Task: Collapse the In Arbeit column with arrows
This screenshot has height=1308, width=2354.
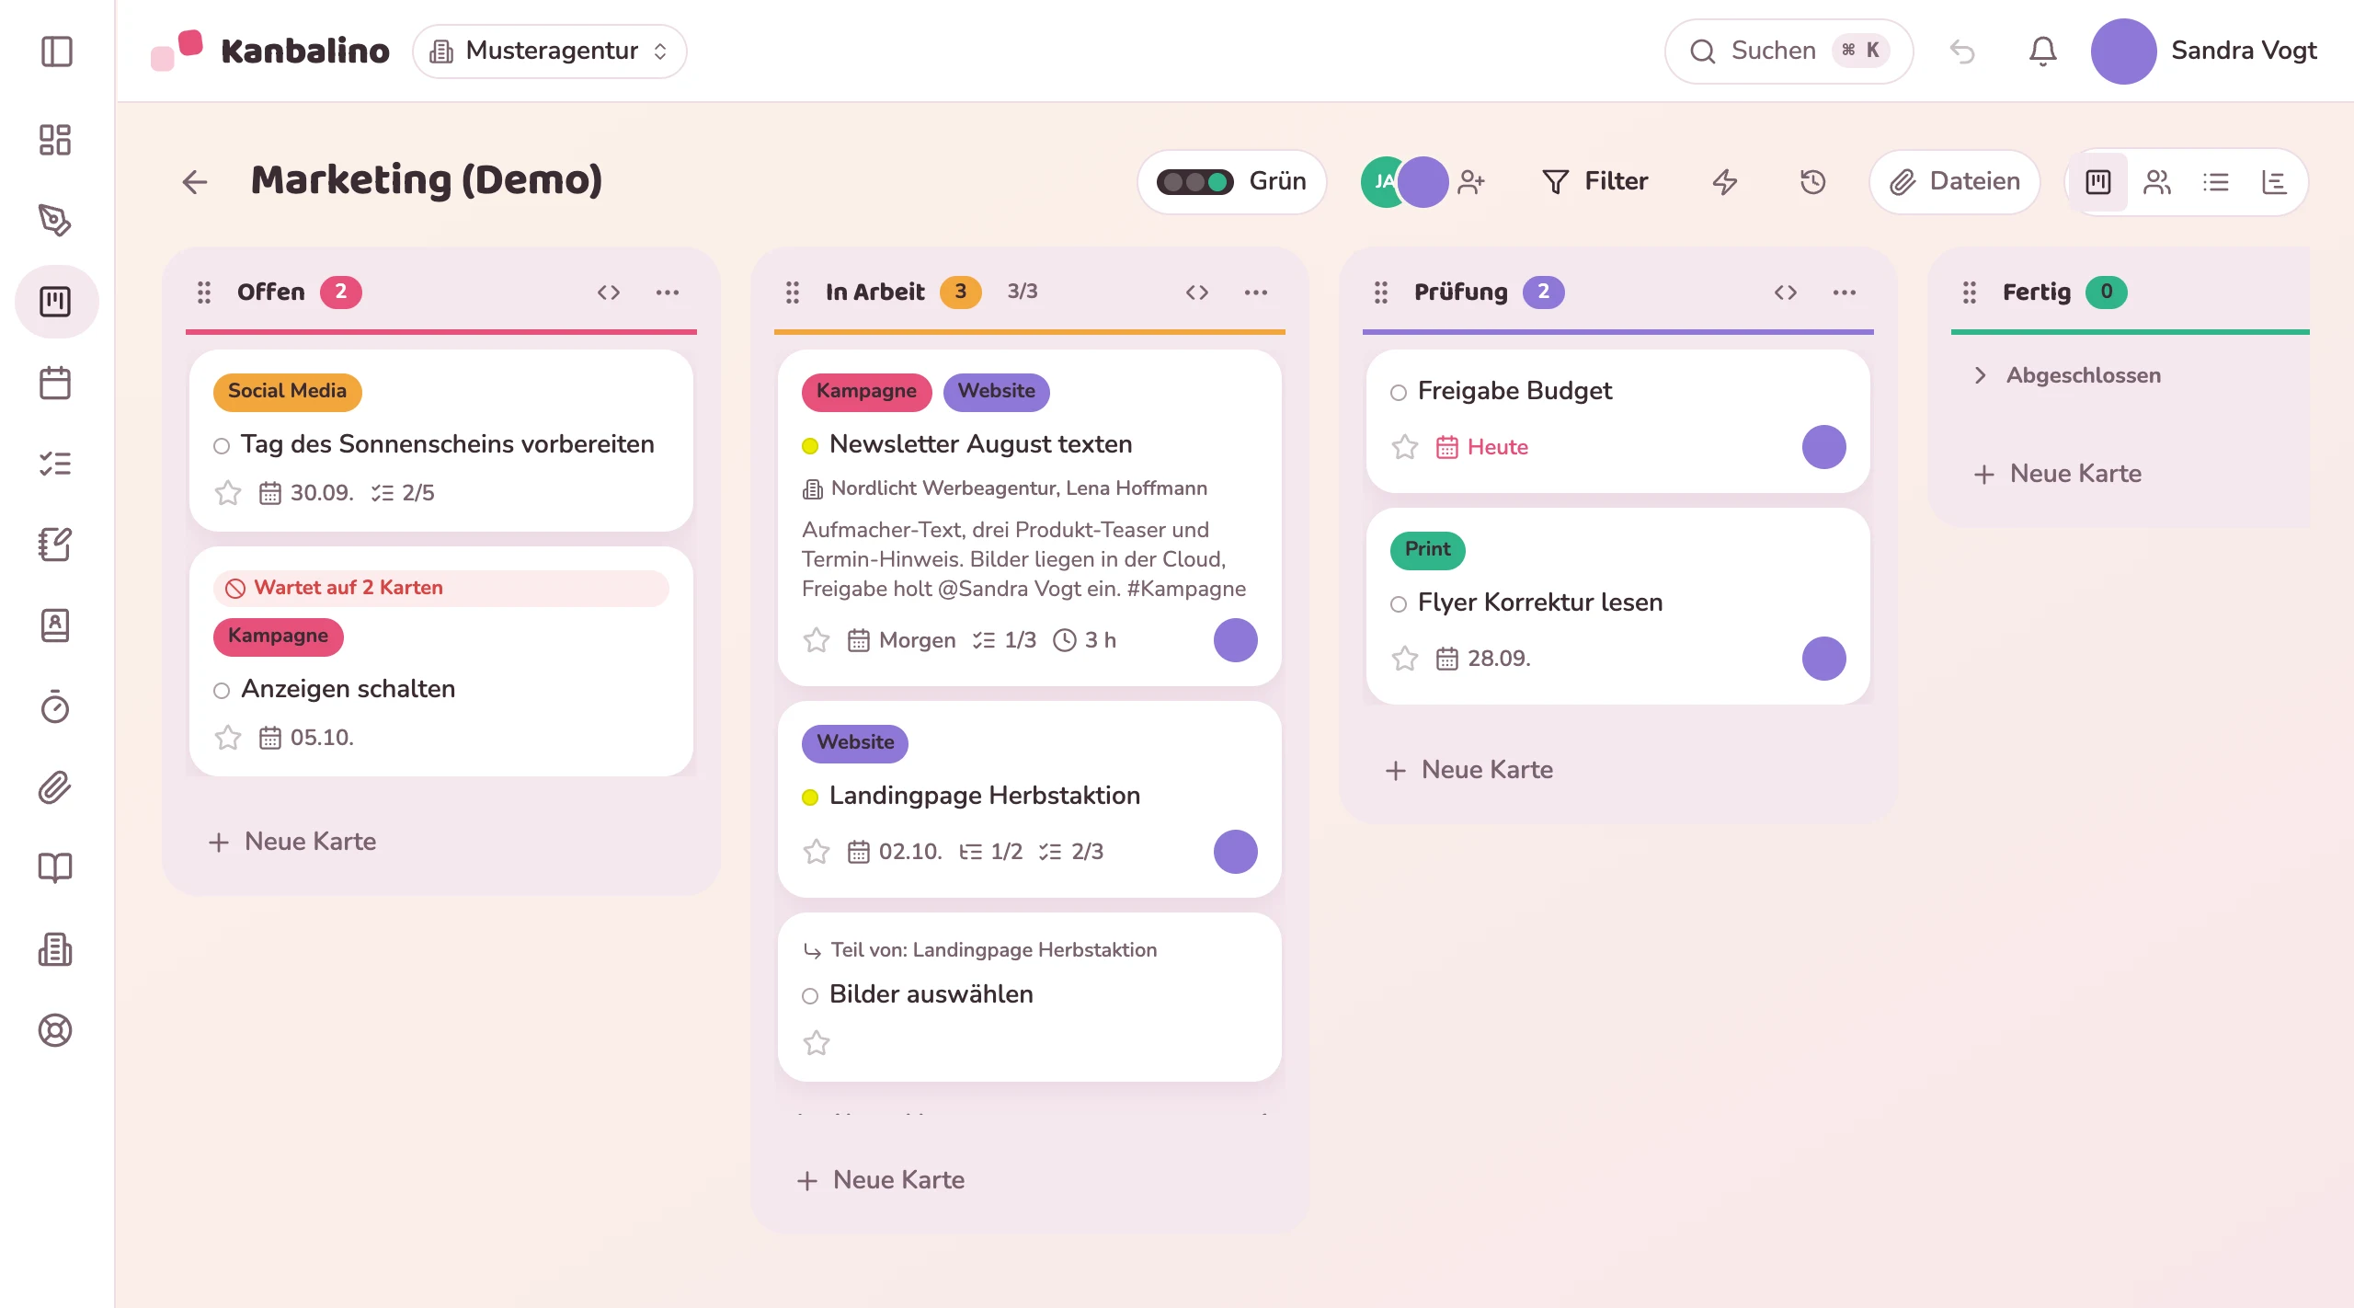Action: (x=1197, y=293)
